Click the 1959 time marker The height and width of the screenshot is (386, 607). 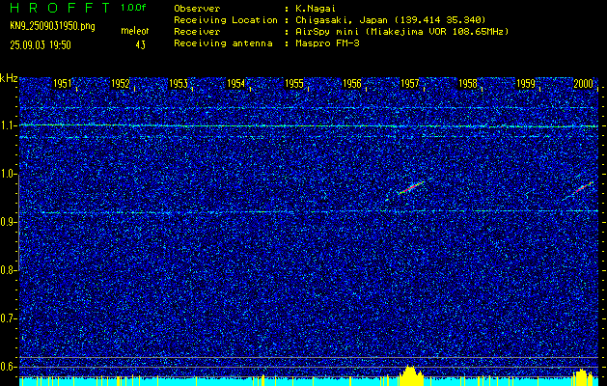[526, 84]
